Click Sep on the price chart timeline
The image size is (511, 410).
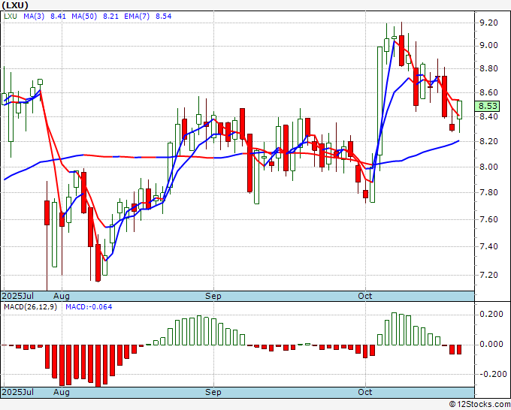coord(213,296)
